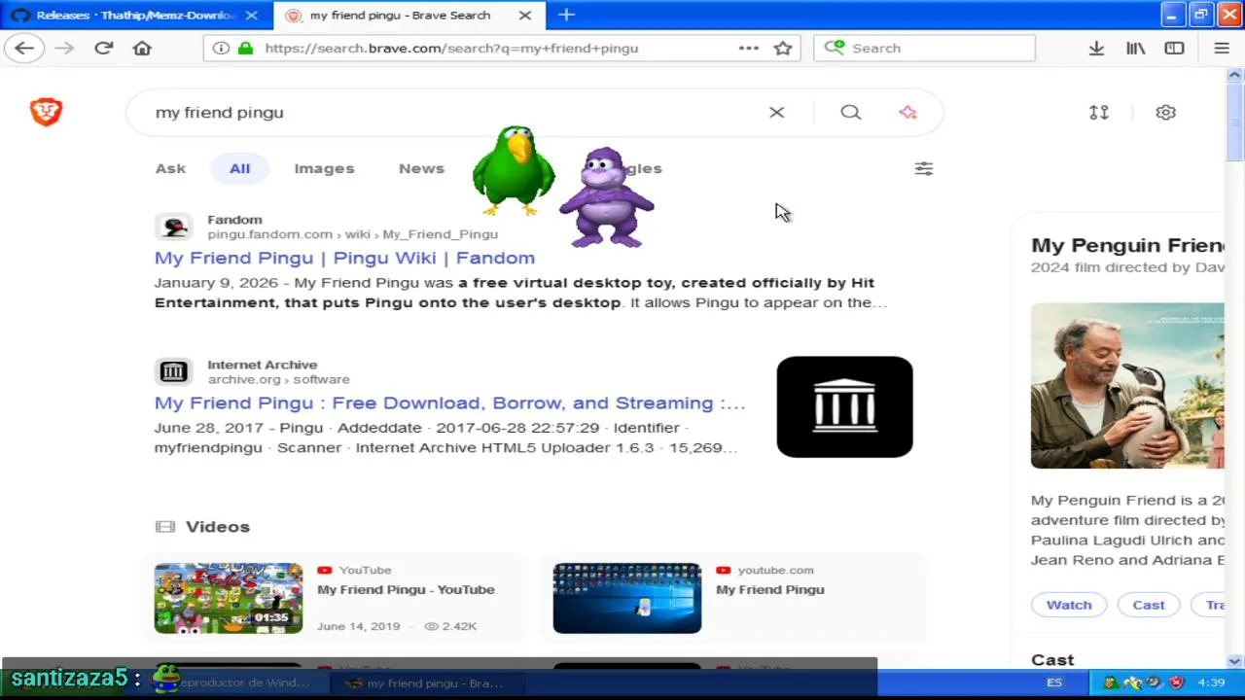Close the Releases GitHub tab
Image resolution: width=1245 pixels, height=700 pixels.
pos(252,16)
